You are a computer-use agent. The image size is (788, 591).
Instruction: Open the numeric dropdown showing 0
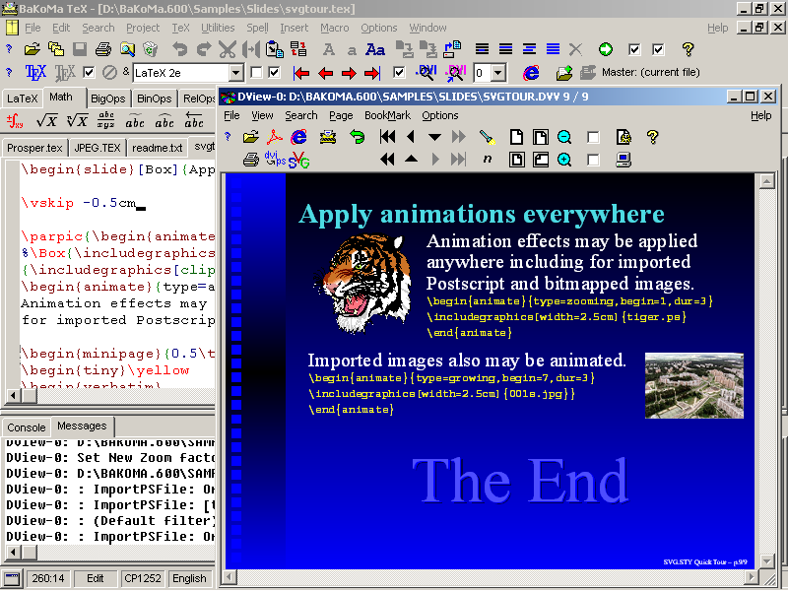click(498, 73)
